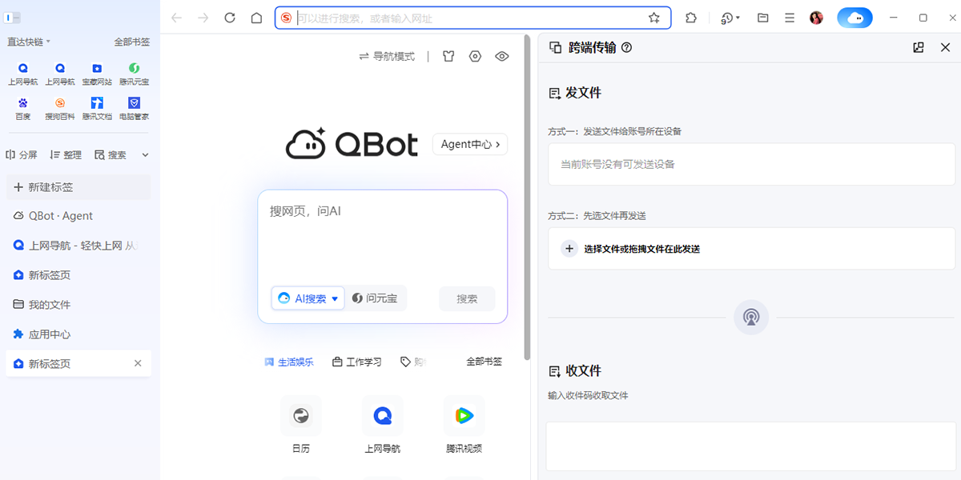Click the blue QBot cloud button
The width and height of the screenshot is (961, 480).
855,18
